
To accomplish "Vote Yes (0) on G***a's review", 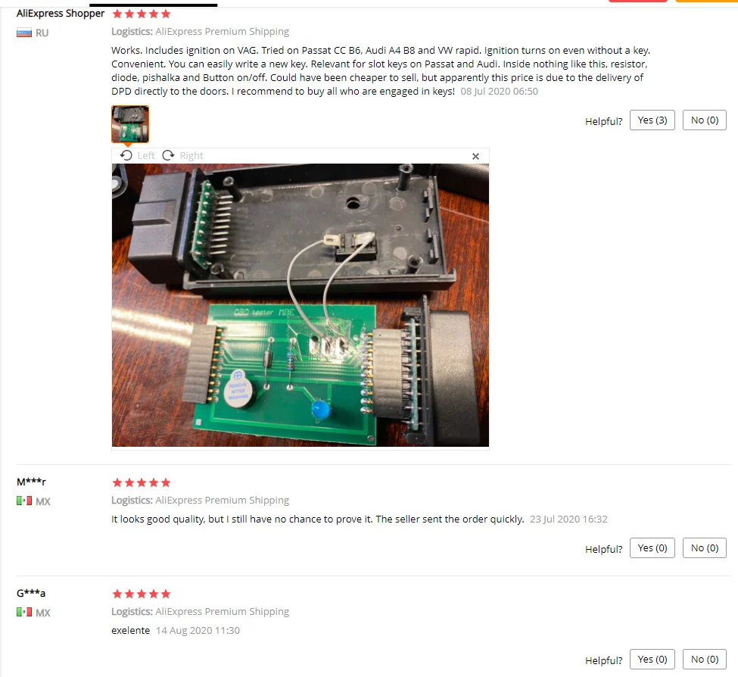I will coord(652,659).
